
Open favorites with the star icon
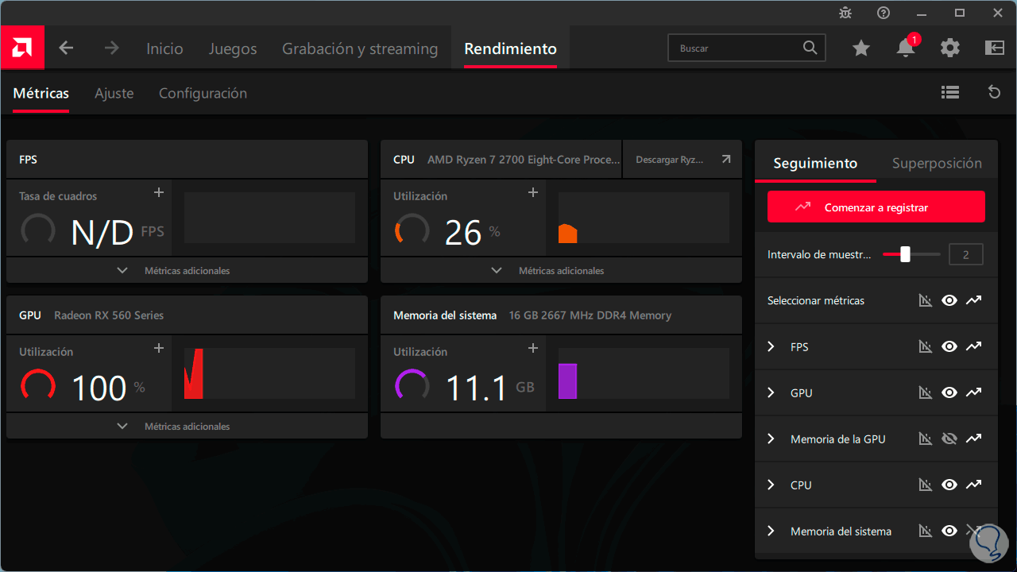tap(861, 48)
